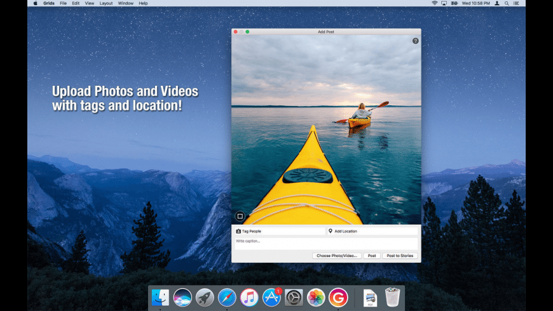The width and height of the screenshot is (553, 311).
Task: Open the document file in Dock
Action: coord(370,298)
